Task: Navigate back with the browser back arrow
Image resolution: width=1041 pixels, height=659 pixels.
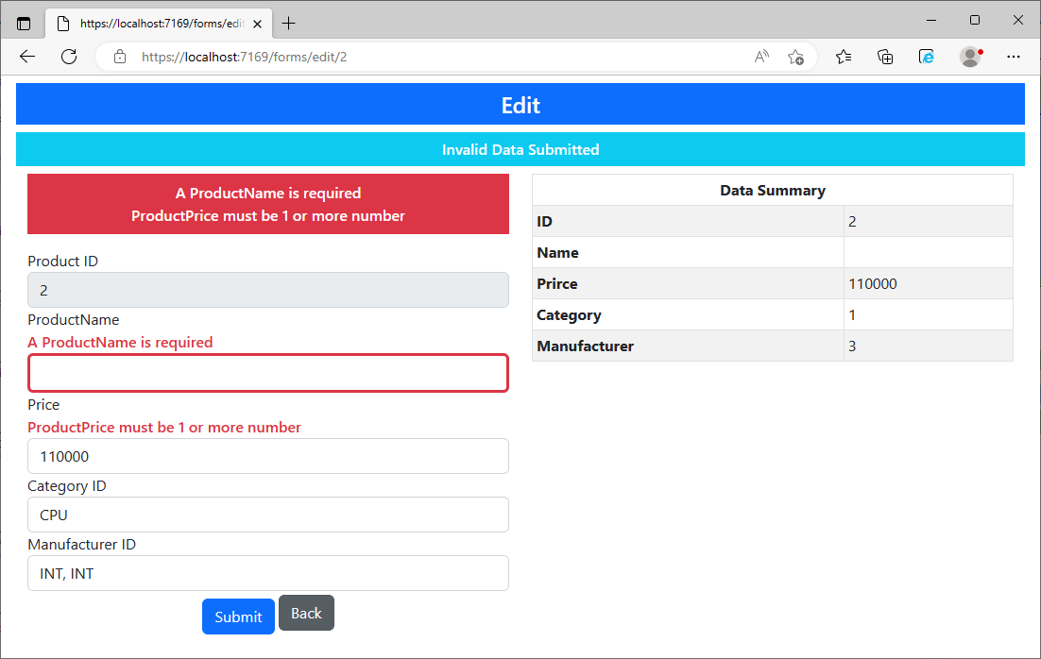Action: tap(26, 57)
